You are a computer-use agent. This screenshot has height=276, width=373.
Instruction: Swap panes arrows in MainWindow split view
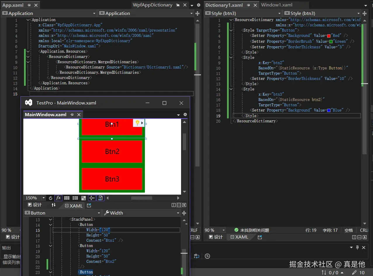(x=53, y=205)
